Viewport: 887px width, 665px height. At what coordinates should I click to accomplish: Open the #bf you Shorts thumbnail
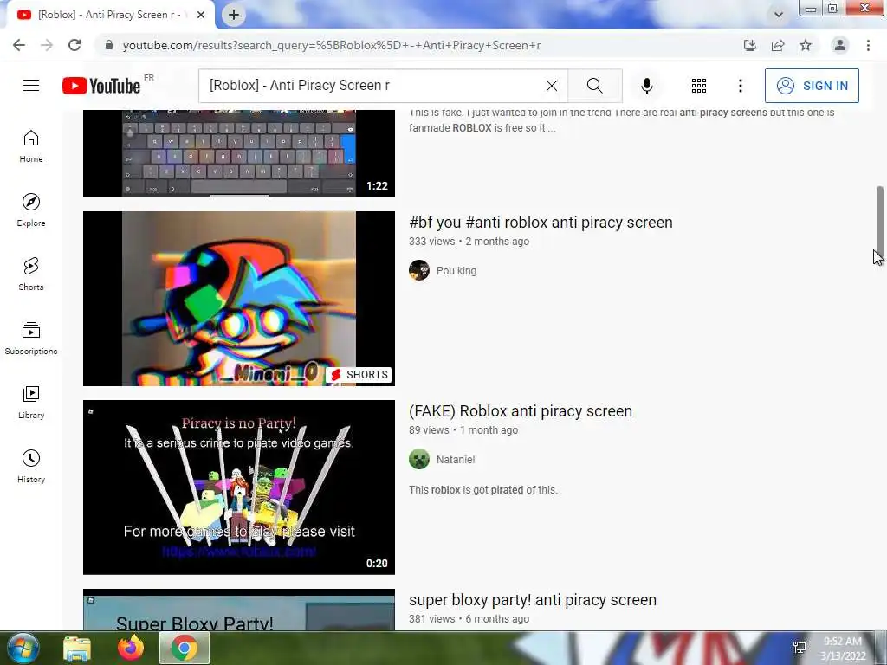239,299
